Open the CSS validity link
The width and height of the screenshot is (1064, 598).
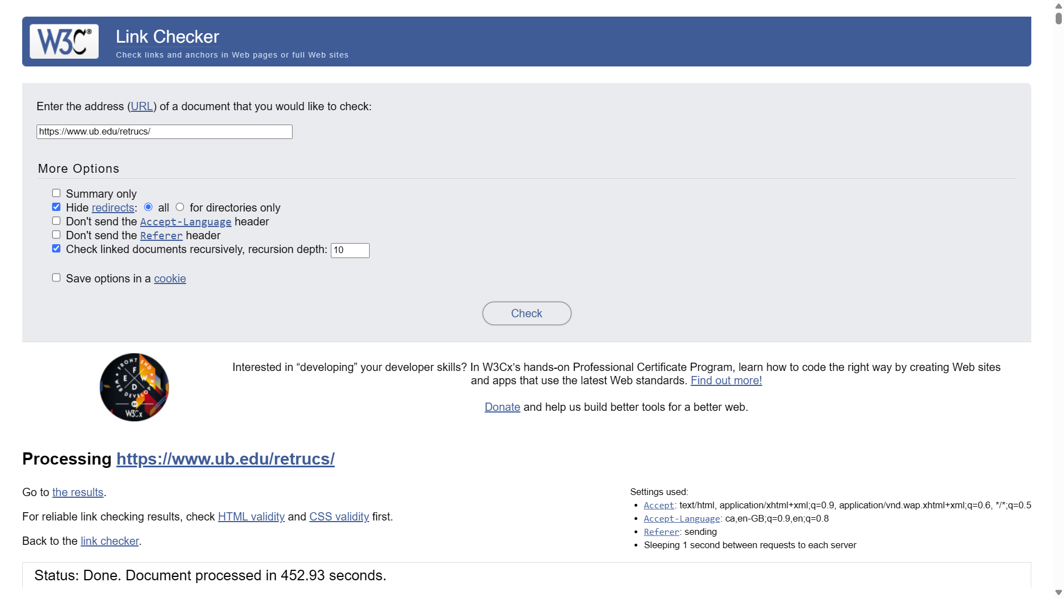[x=339, y=517]
